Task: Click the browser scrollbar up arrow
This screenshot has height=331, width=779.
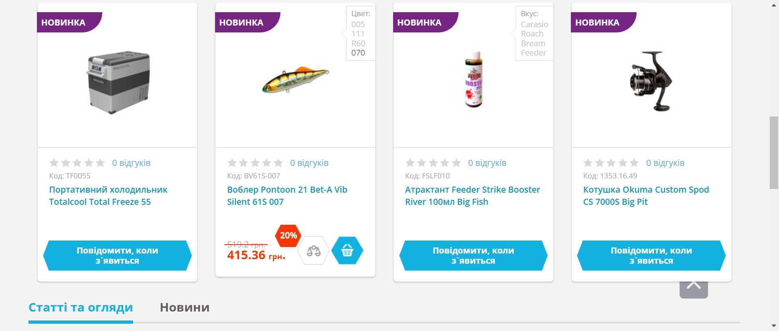Action: (x=774, y=5)
